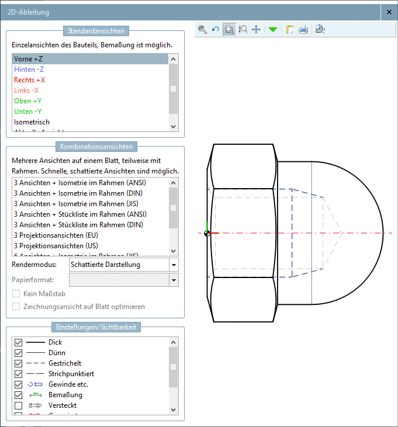398x427 pixels.
Task: Click the Kombinationsansichten list scroll-up arrow
Action: pos(173,183)
